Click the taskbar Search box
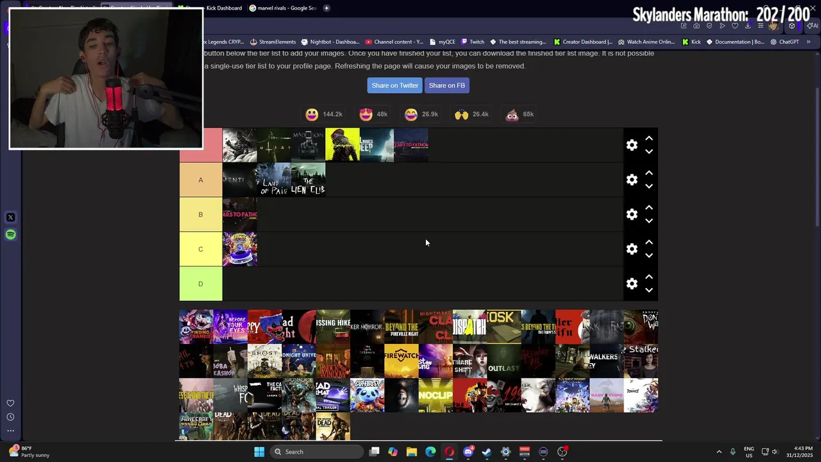This screenshot has height=462, width=821. [316, 452]
